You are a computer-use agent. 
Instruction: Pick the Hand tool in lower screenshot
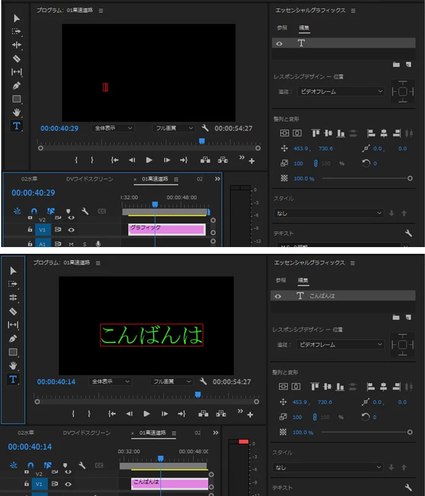[13, 365]
